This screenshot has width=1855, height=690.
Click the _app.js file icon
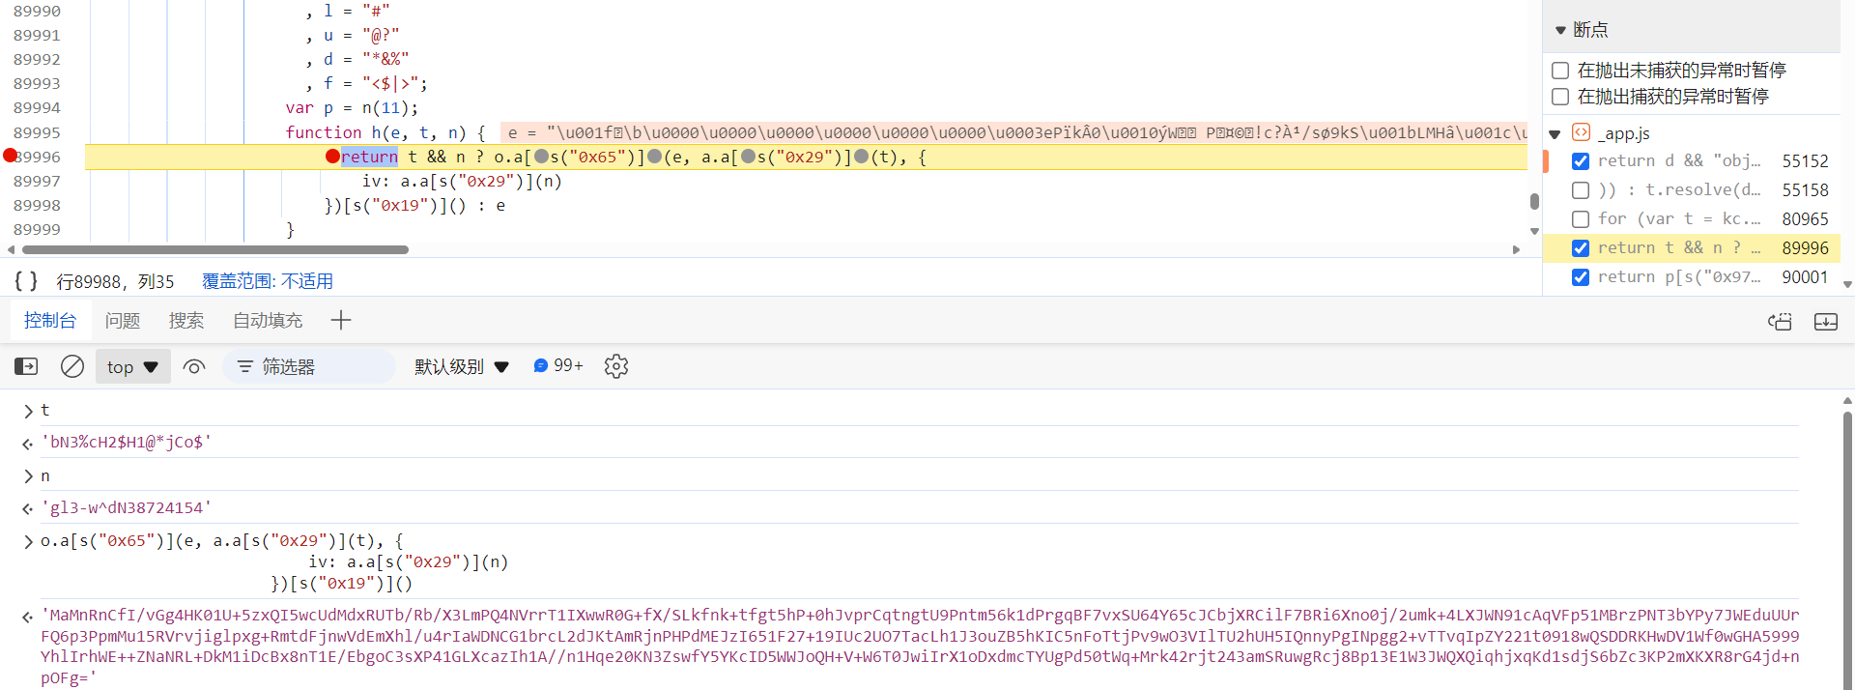pos(1582,132)
